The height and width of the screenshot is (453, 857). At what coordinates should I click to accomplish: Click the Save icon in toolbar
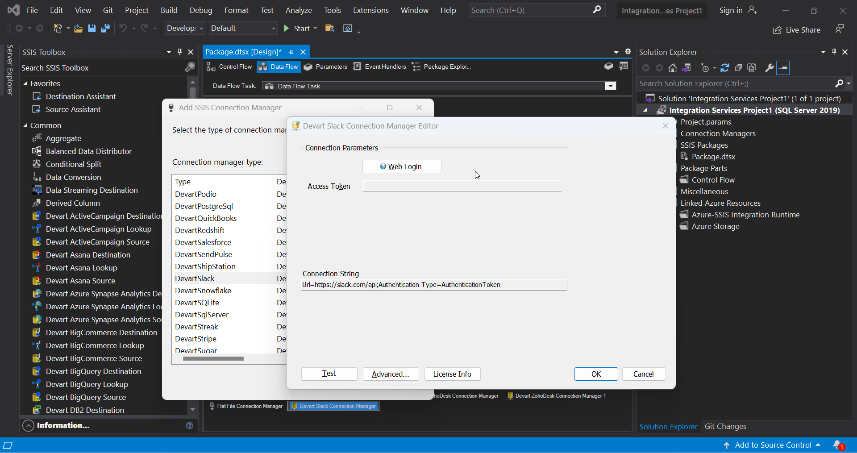click(x=92, y=29)
